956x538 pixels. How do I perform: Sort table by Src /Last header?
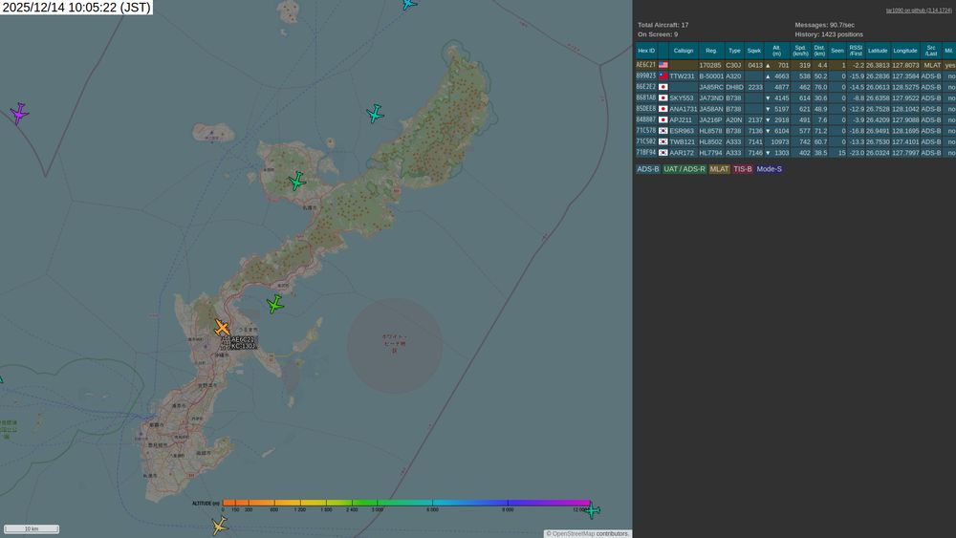point(931,51)
